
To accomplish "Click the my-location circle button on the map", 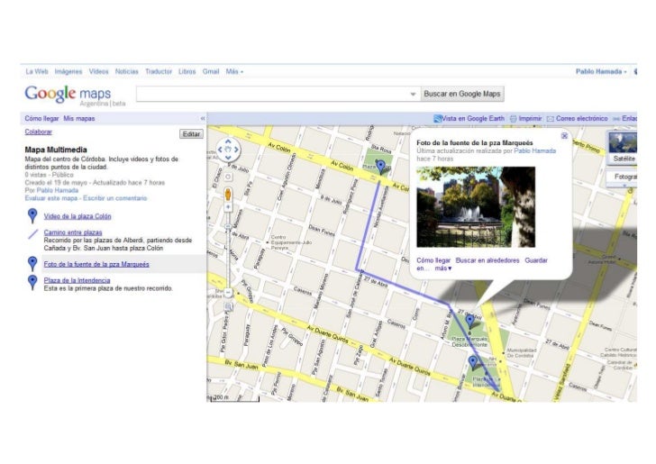I will click(x=228, y=177).
